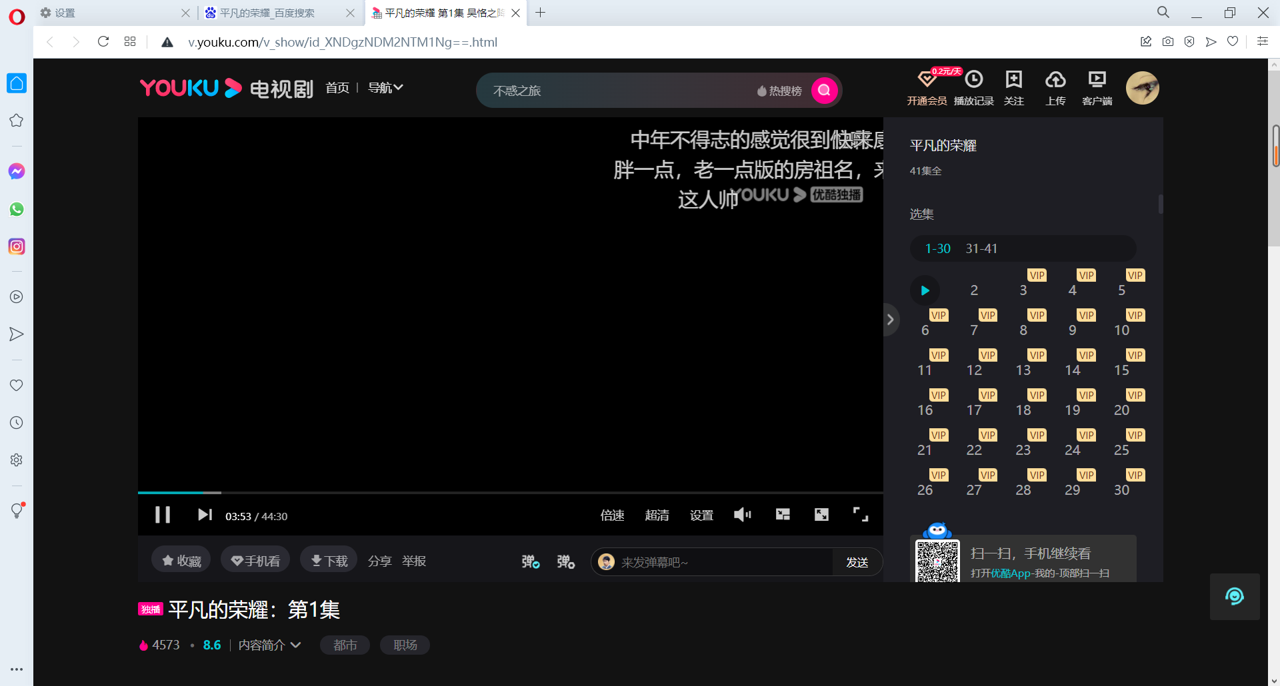This screenshot has height=686, width=1280.
Task: Open a new browser tab
Action: 541,13
